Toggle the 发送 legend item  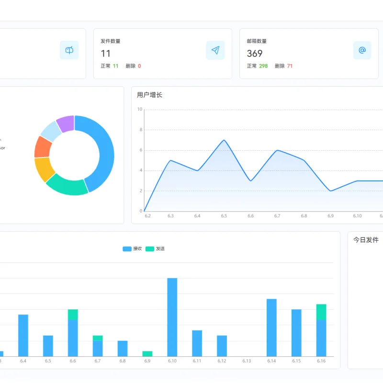[155, 248]
